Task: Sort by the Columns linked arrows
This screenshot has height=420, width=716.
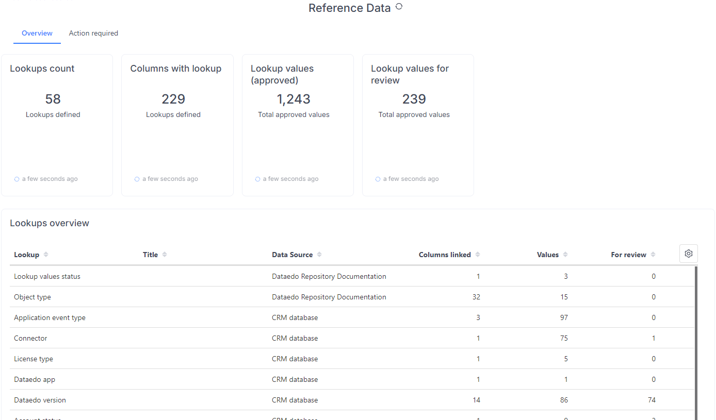Action: tap(478, 255)
